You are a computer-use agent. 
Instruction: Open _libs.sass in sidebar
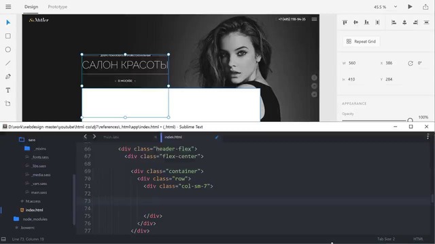pyautogui.click(x=39, y=166)
